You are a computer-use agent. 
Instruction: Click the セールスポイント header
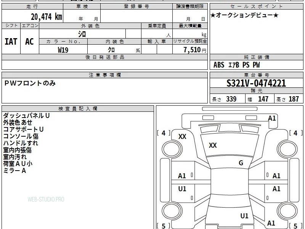click(x=256, y=6)
